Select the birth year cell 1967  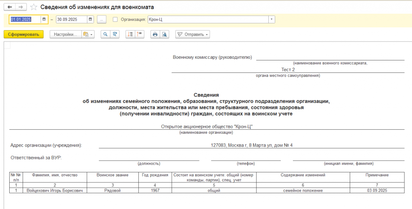click(155, 190)
